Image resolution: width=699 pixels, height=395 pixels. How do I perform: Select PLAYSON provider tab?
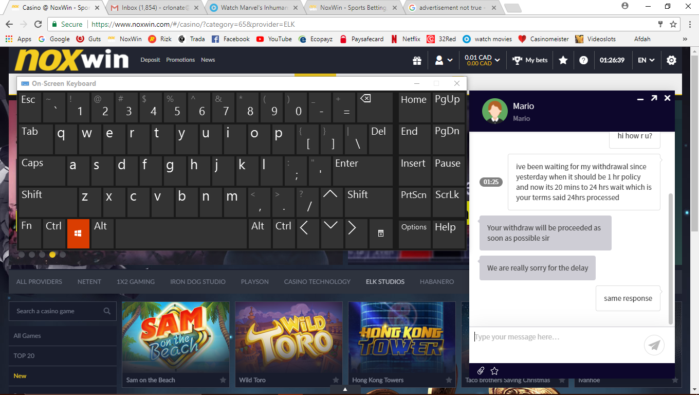255,282
